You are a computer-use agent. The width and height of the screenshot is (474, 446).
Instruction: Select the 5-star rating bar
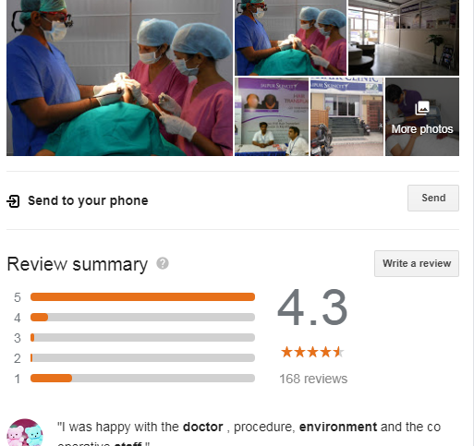point(142,297)
